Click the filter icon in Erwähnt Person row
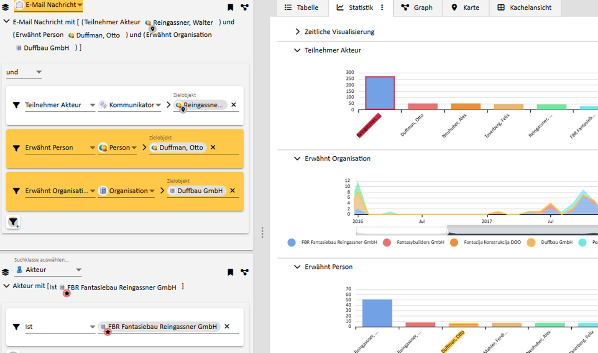Screen dimensions: 598x353 point(16,148)
